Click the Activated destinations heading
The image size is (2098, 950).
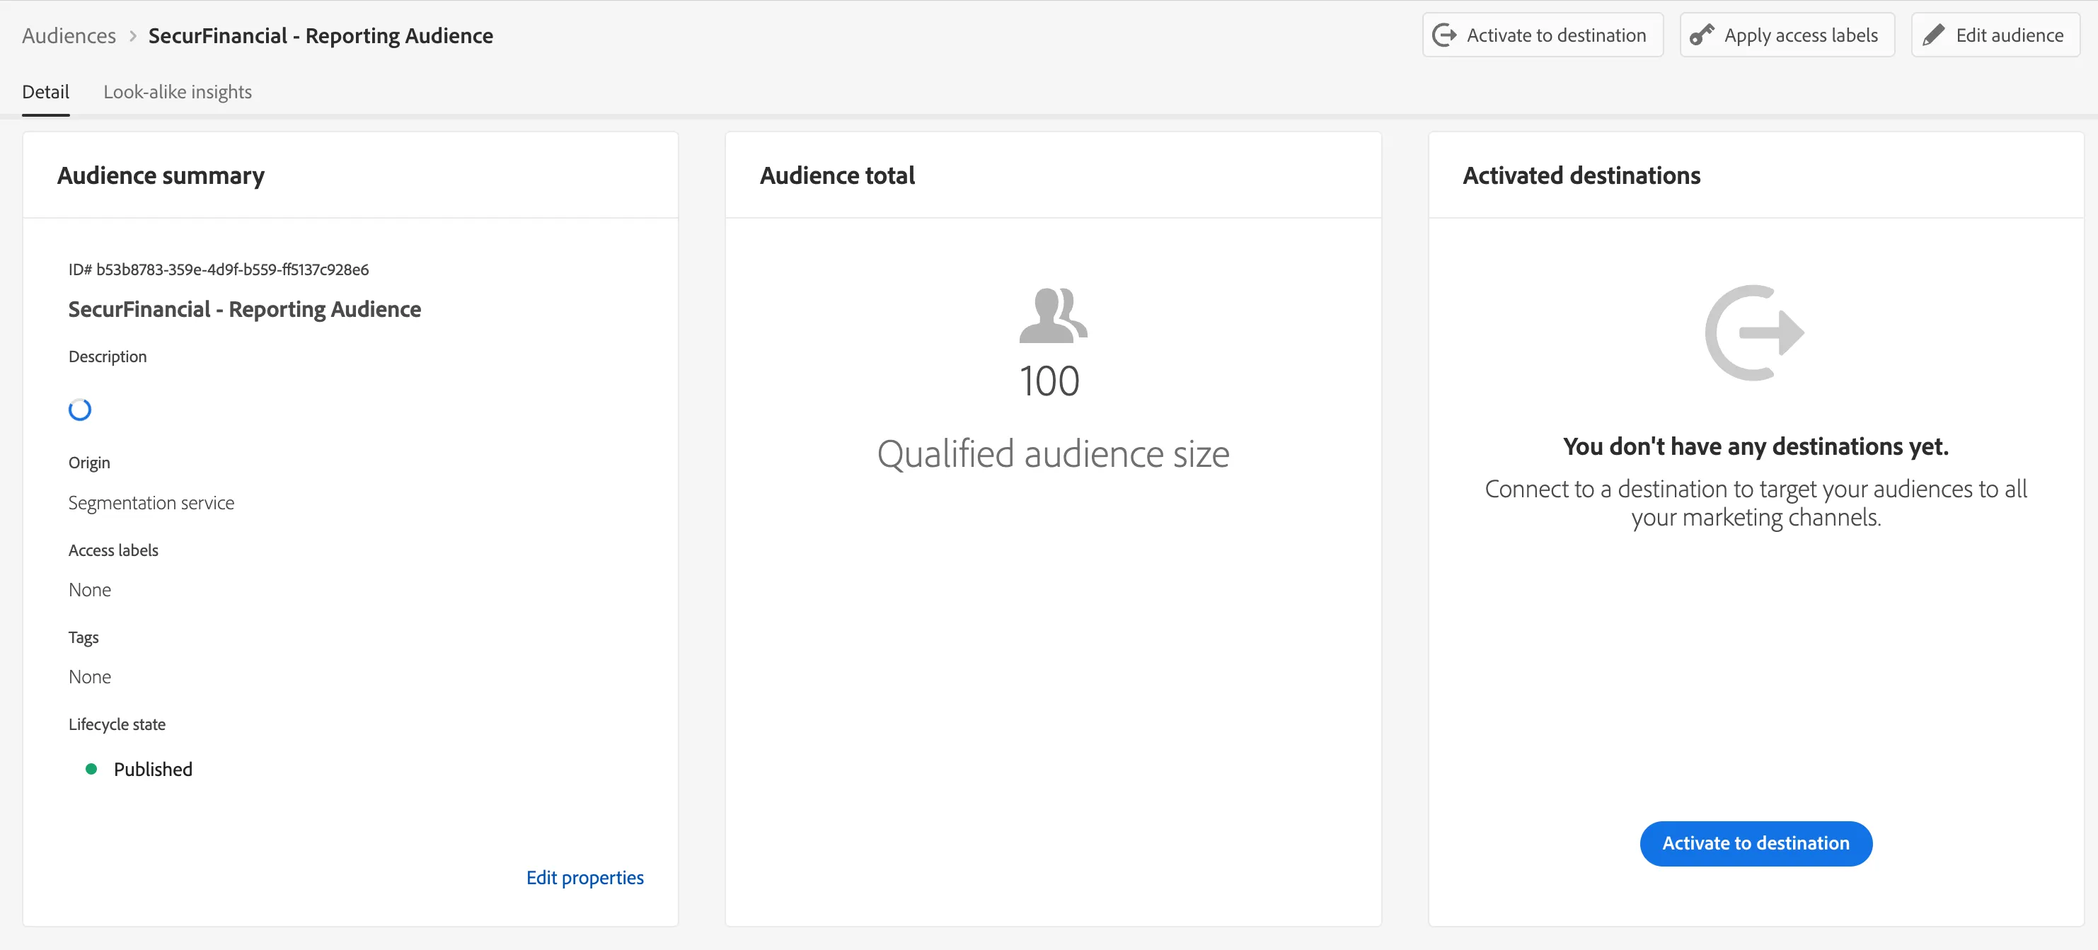[x=1581, y=176]
